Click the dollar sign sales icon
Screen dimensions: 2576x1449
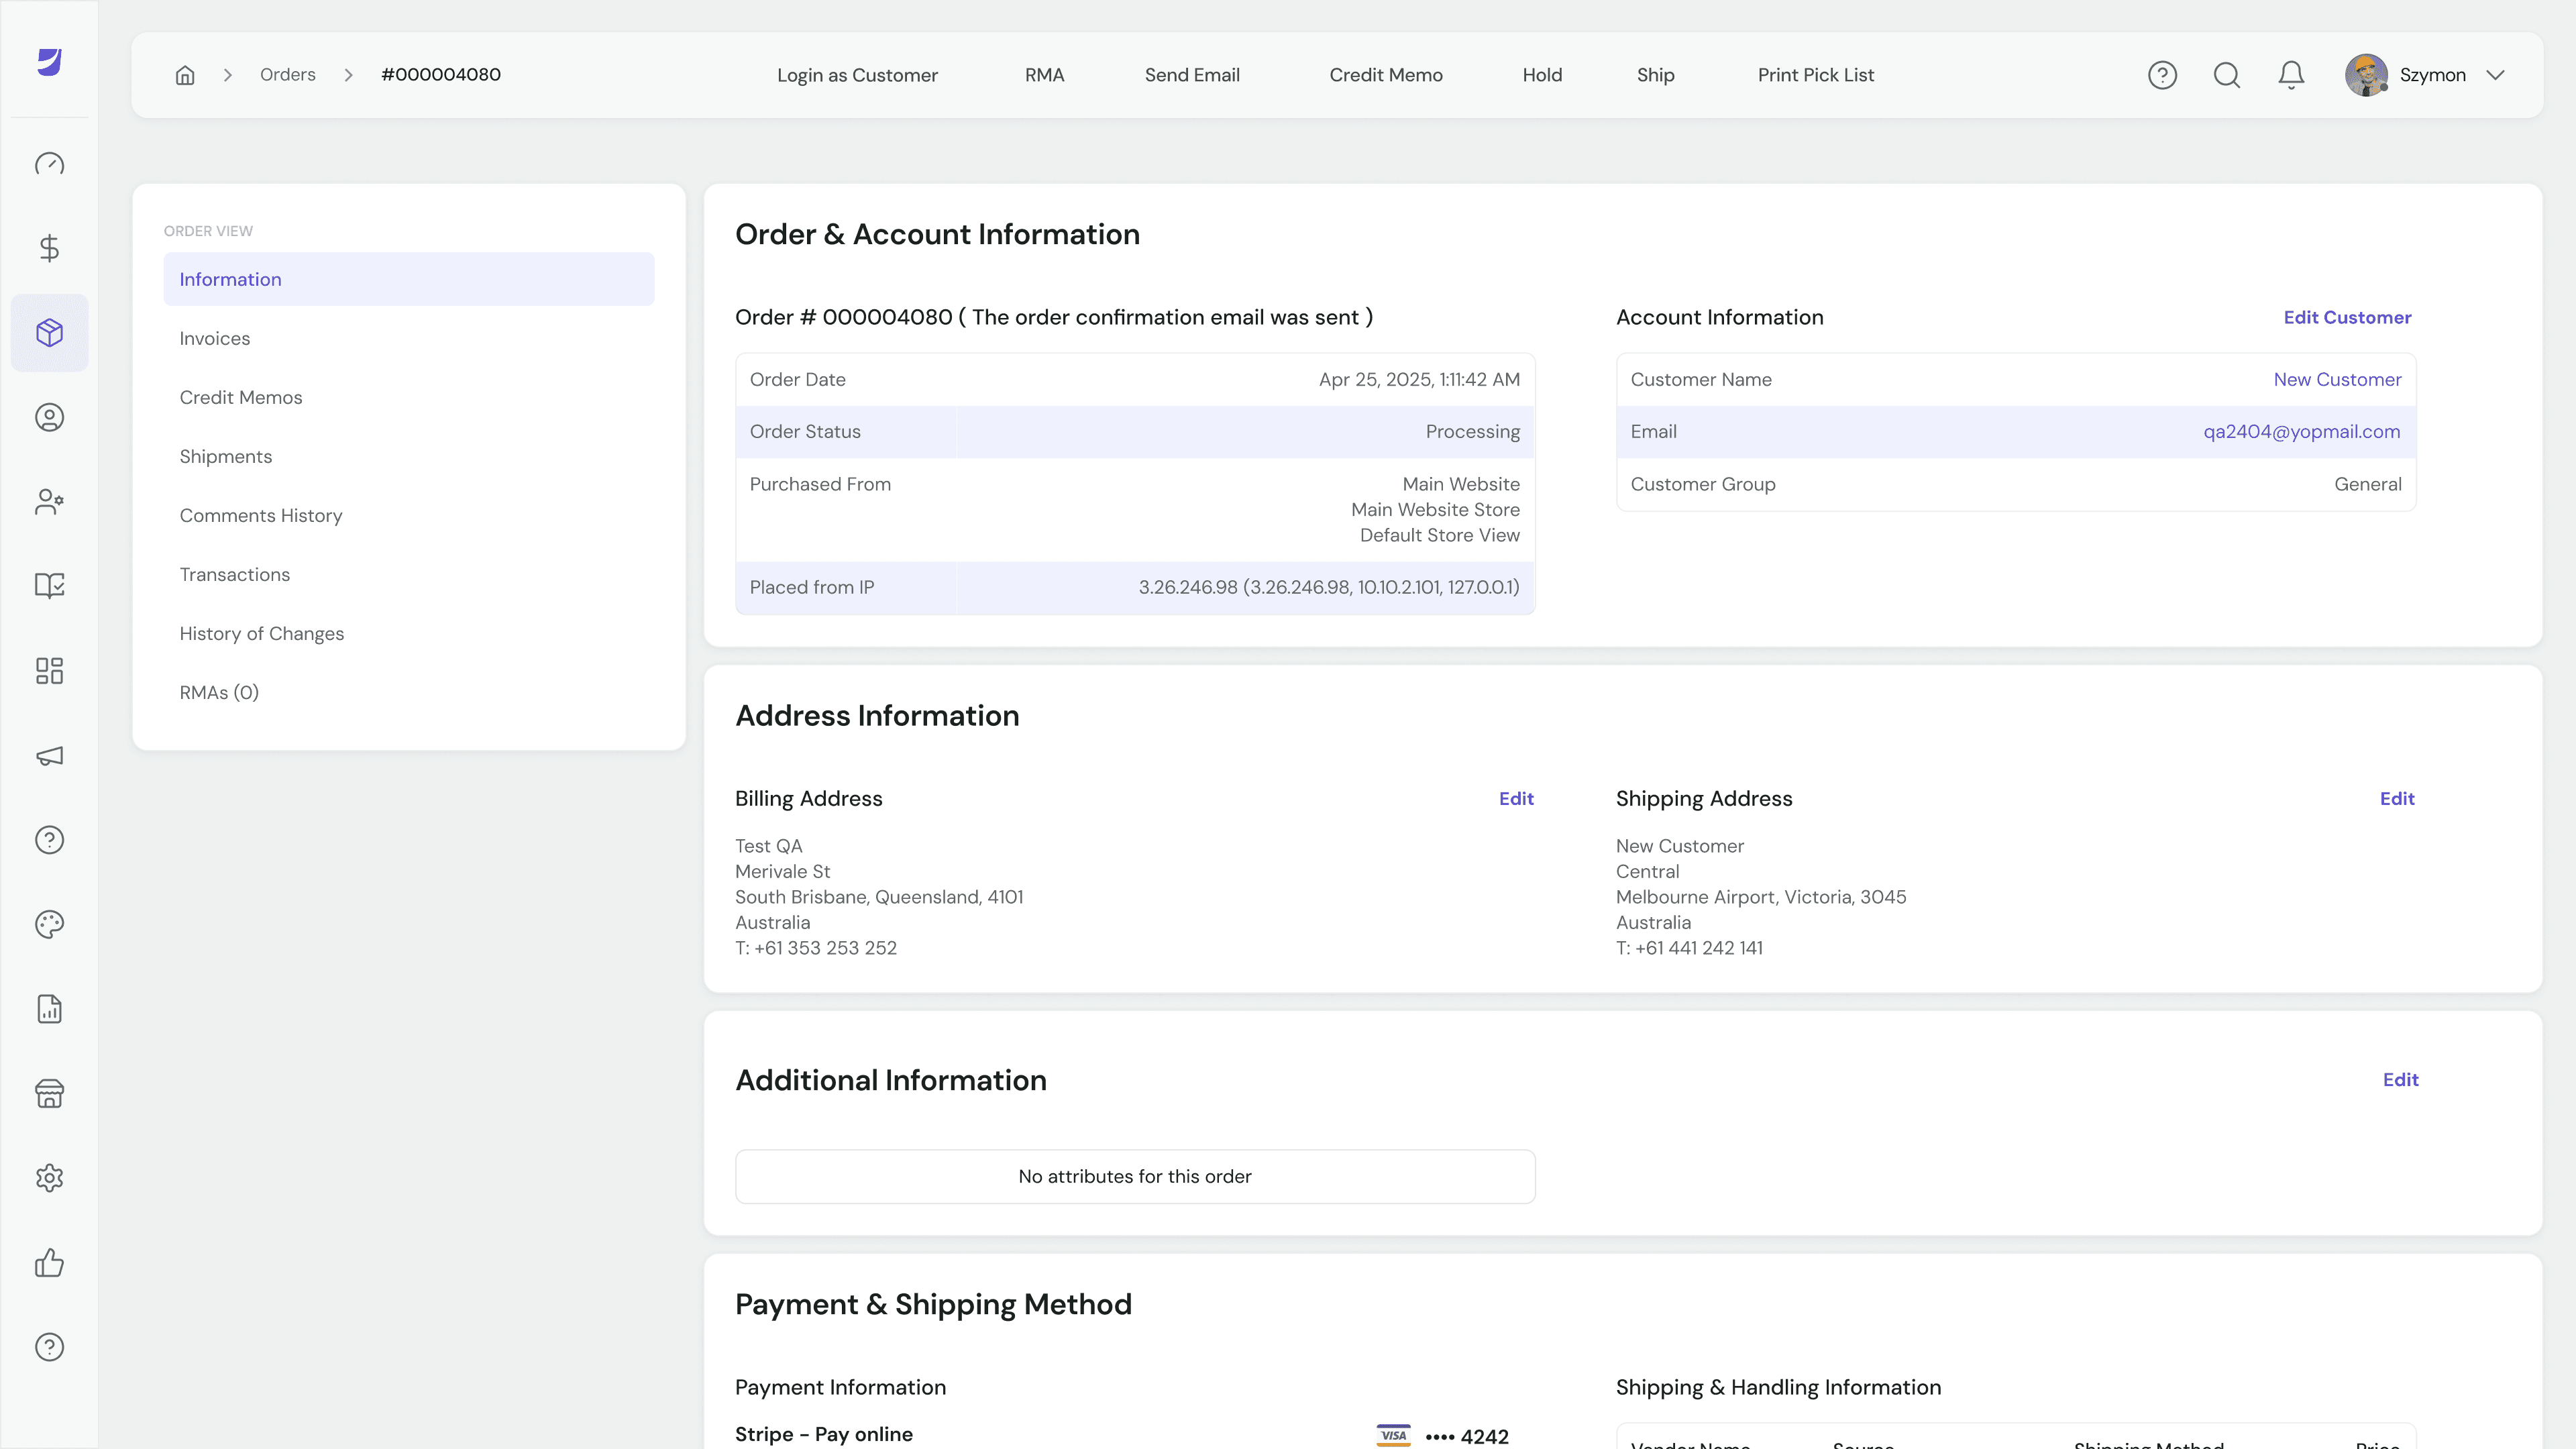click(49, 248)
